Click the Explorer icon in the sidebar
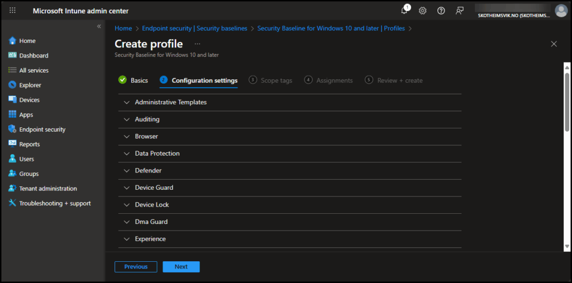Viewport: 572px width, 283px height. pyautogui.click(x=12, y=85)
